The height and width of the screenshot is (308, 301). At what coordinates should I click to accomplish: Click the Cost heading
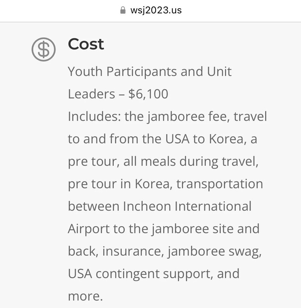[86, 44]
